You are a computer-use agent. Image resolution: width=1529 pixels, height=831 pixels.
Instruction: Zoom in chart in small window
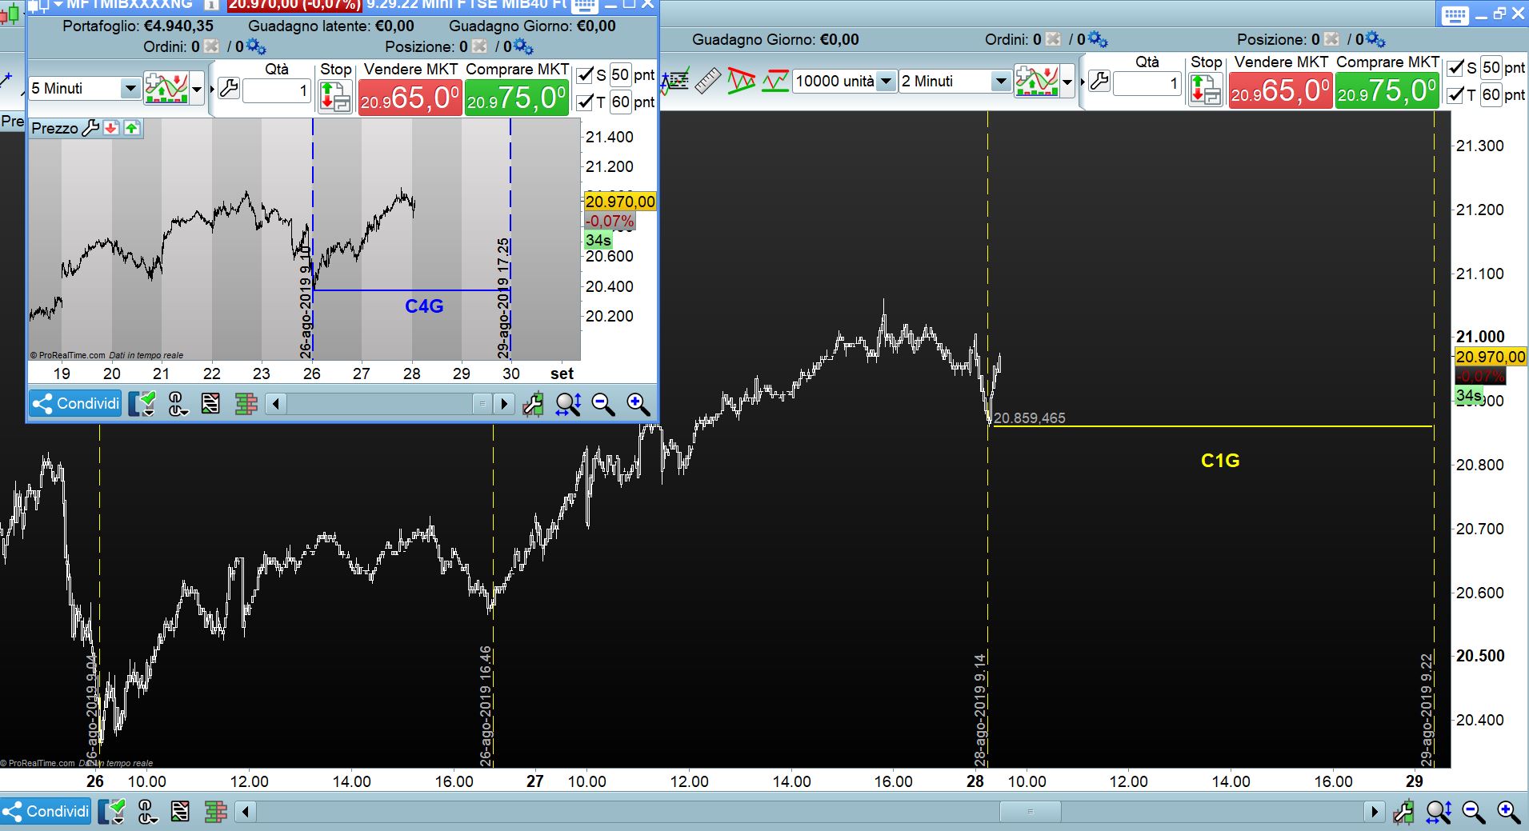638,404
